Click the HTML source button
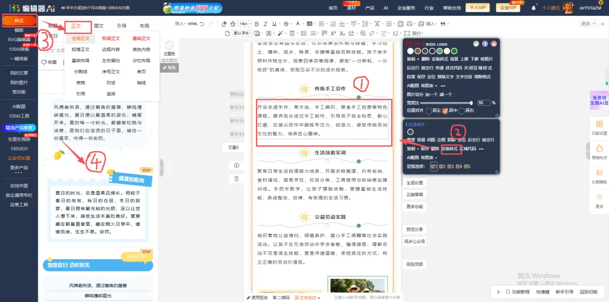Screen dimensions: 609x302 pyautogui.click(x=193, y=24)
